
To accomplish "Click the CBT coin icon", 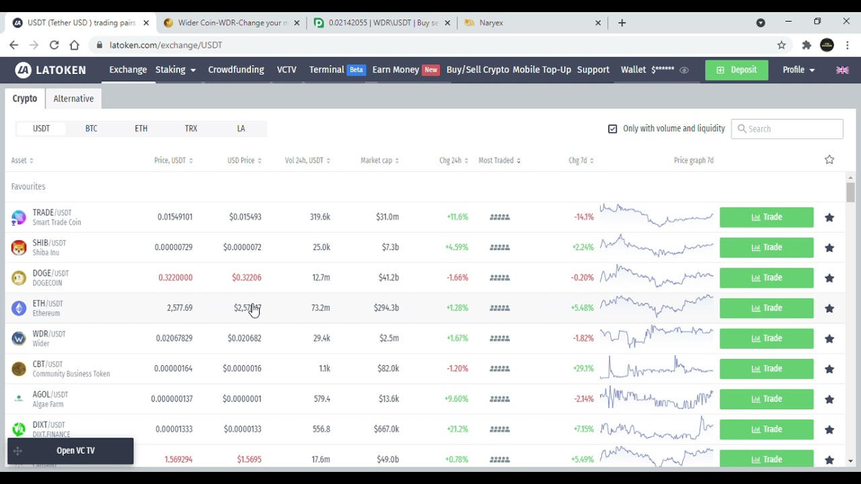I will (19, 368).
